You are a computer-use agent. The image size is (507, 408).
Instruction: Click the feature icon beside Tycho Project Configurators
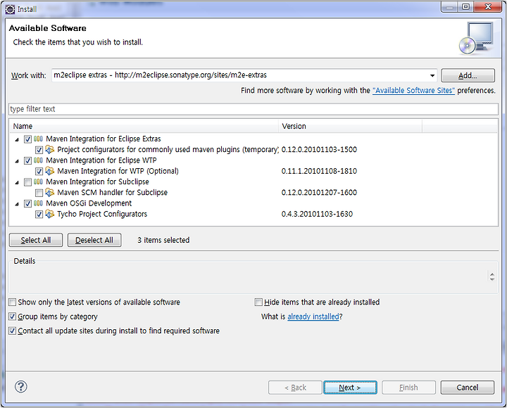(50, 214)
